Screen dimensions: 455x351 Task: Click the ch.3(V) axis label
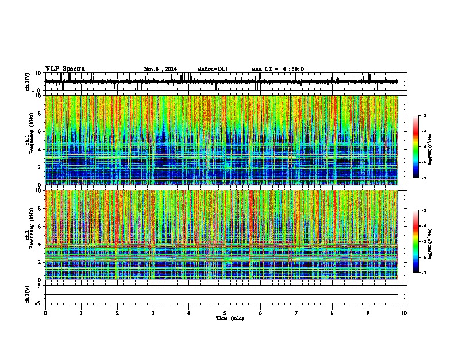tap(28, 294)
